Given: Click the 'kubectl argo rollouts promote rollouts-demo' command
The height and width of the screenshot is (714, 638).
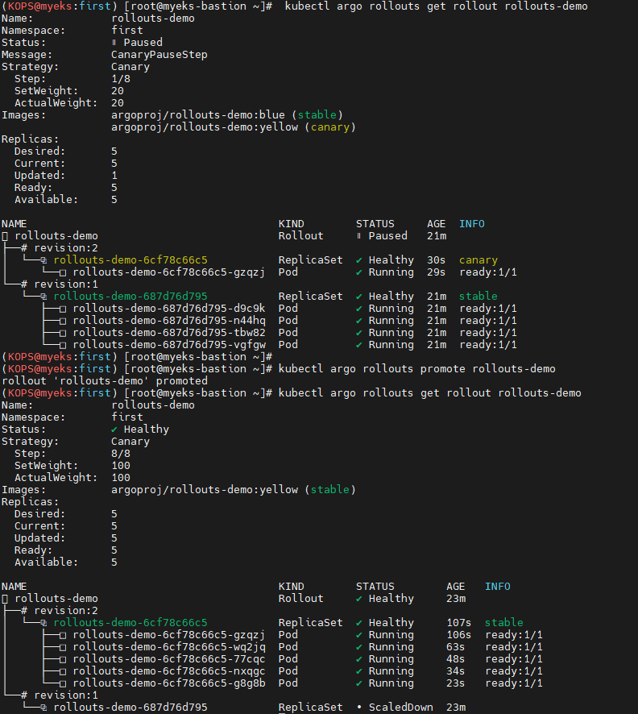Looking at the screenshot, I should coord(416,369).
